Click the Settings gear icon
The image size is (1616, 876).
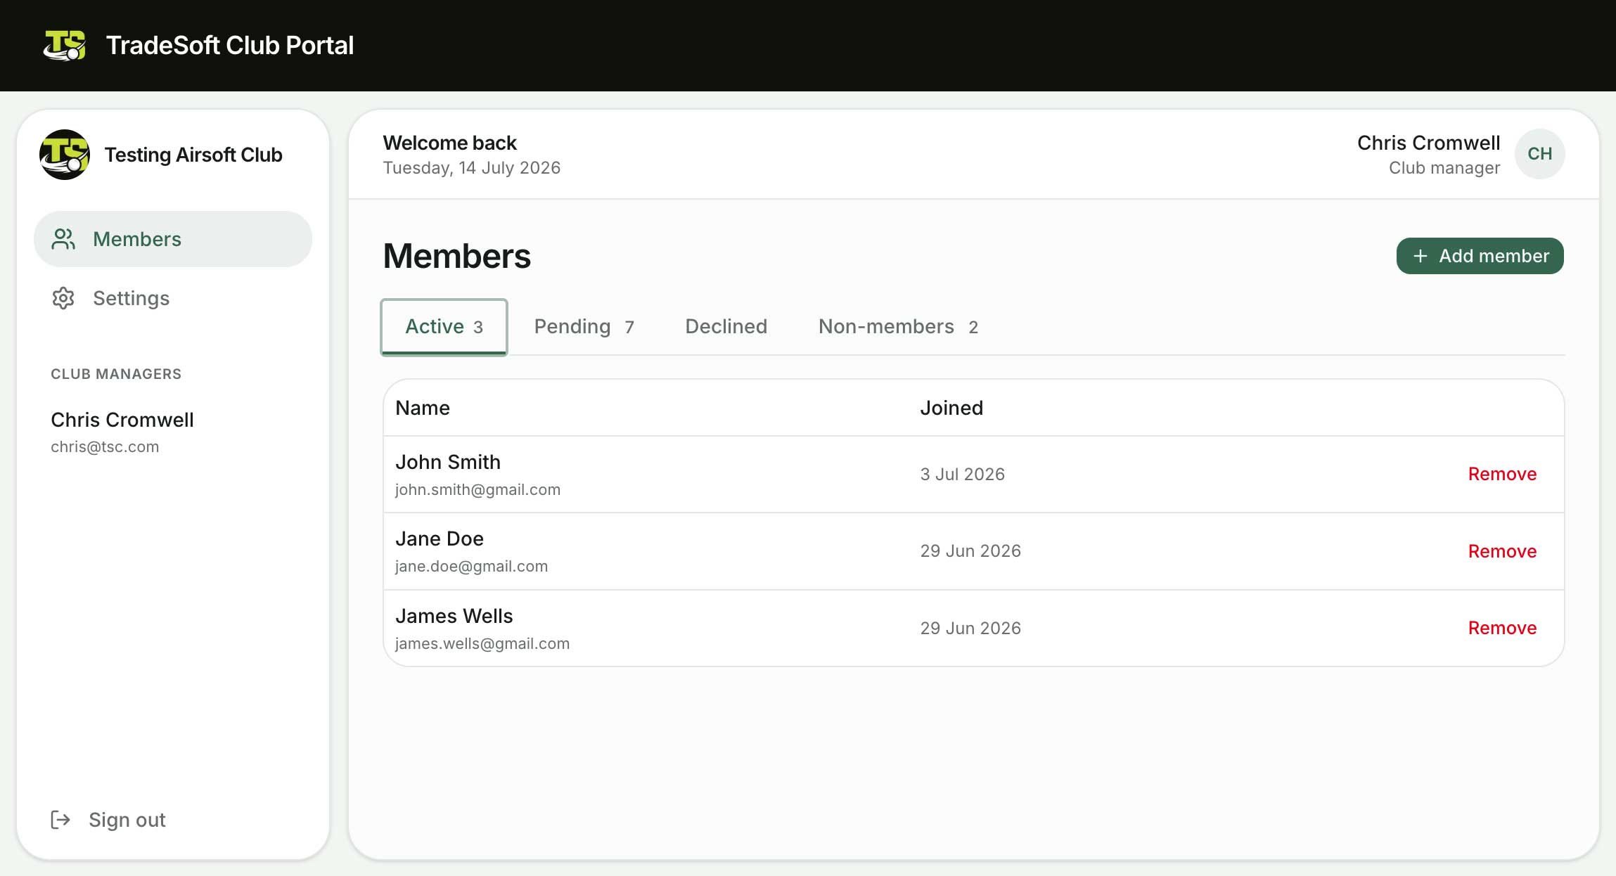pos(63,298)
